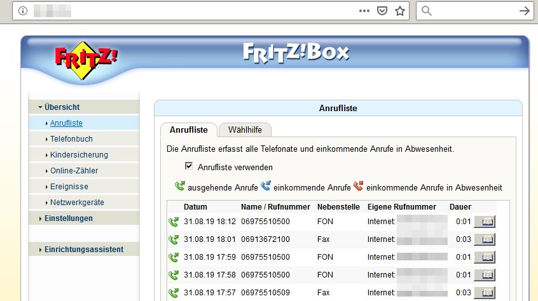
Task: Click the search magnifier icon
Action: click(x=426, y=11)
